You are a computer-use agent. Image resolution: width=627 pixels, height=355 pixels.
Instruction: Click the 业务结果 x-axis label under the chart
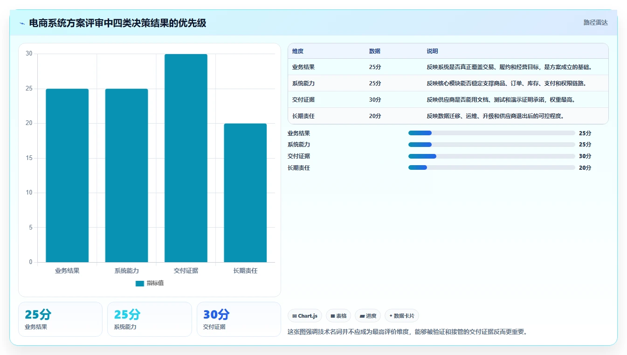(x=67, y=271)
